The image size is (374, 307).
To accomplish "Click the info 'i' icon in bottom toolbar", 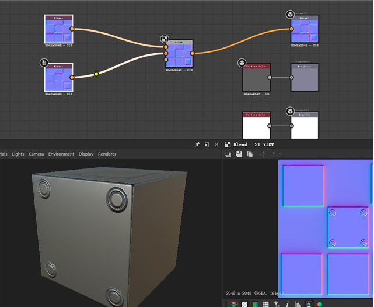I will click(x=288, y=304).
